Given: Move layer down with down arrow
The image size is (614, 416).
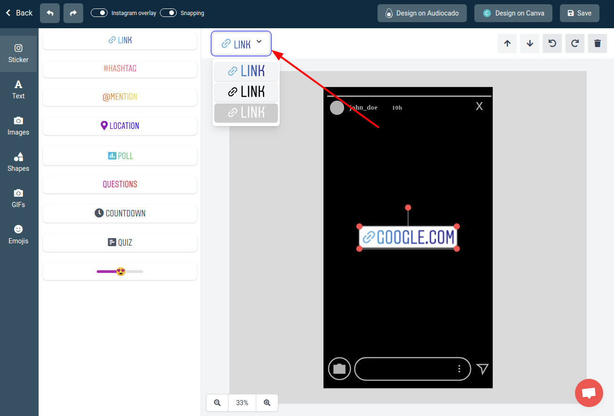Looking at the screenshot, I should click(530, 43).
